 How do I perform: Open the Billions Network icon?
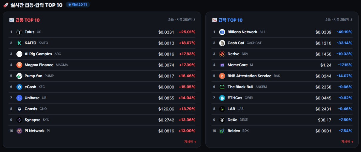pyautogui.click(x=222, y=32)
